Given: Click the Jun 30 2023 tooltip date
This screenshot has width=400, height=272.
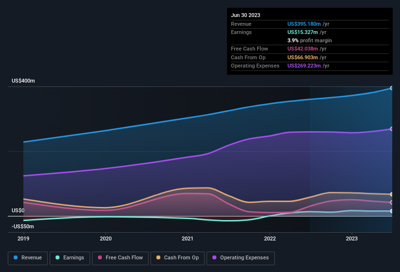Looking at the screenshot, I should (246, 15).
